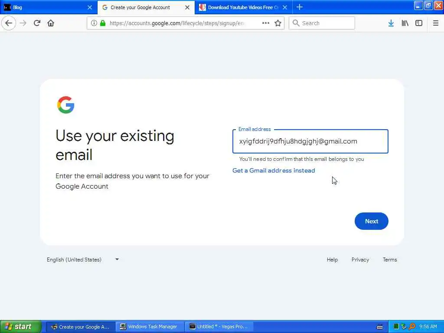444x333 pixels.
Task: Open the Windows start menu
Action: [20, 326]
